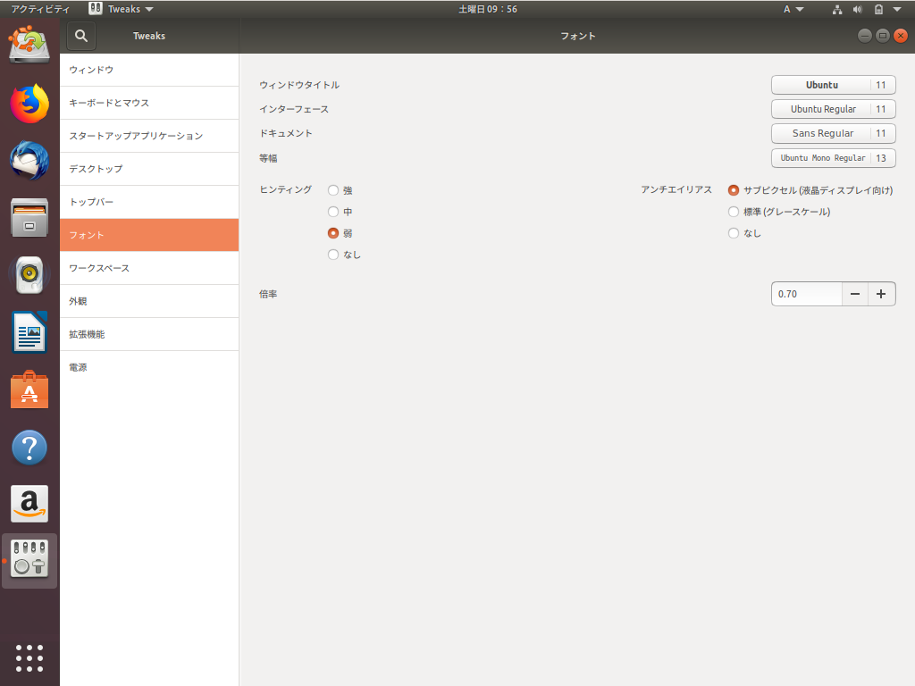Increase scaling factor with plus button
The image size is (915, 686).
click(x=881, y=294)
